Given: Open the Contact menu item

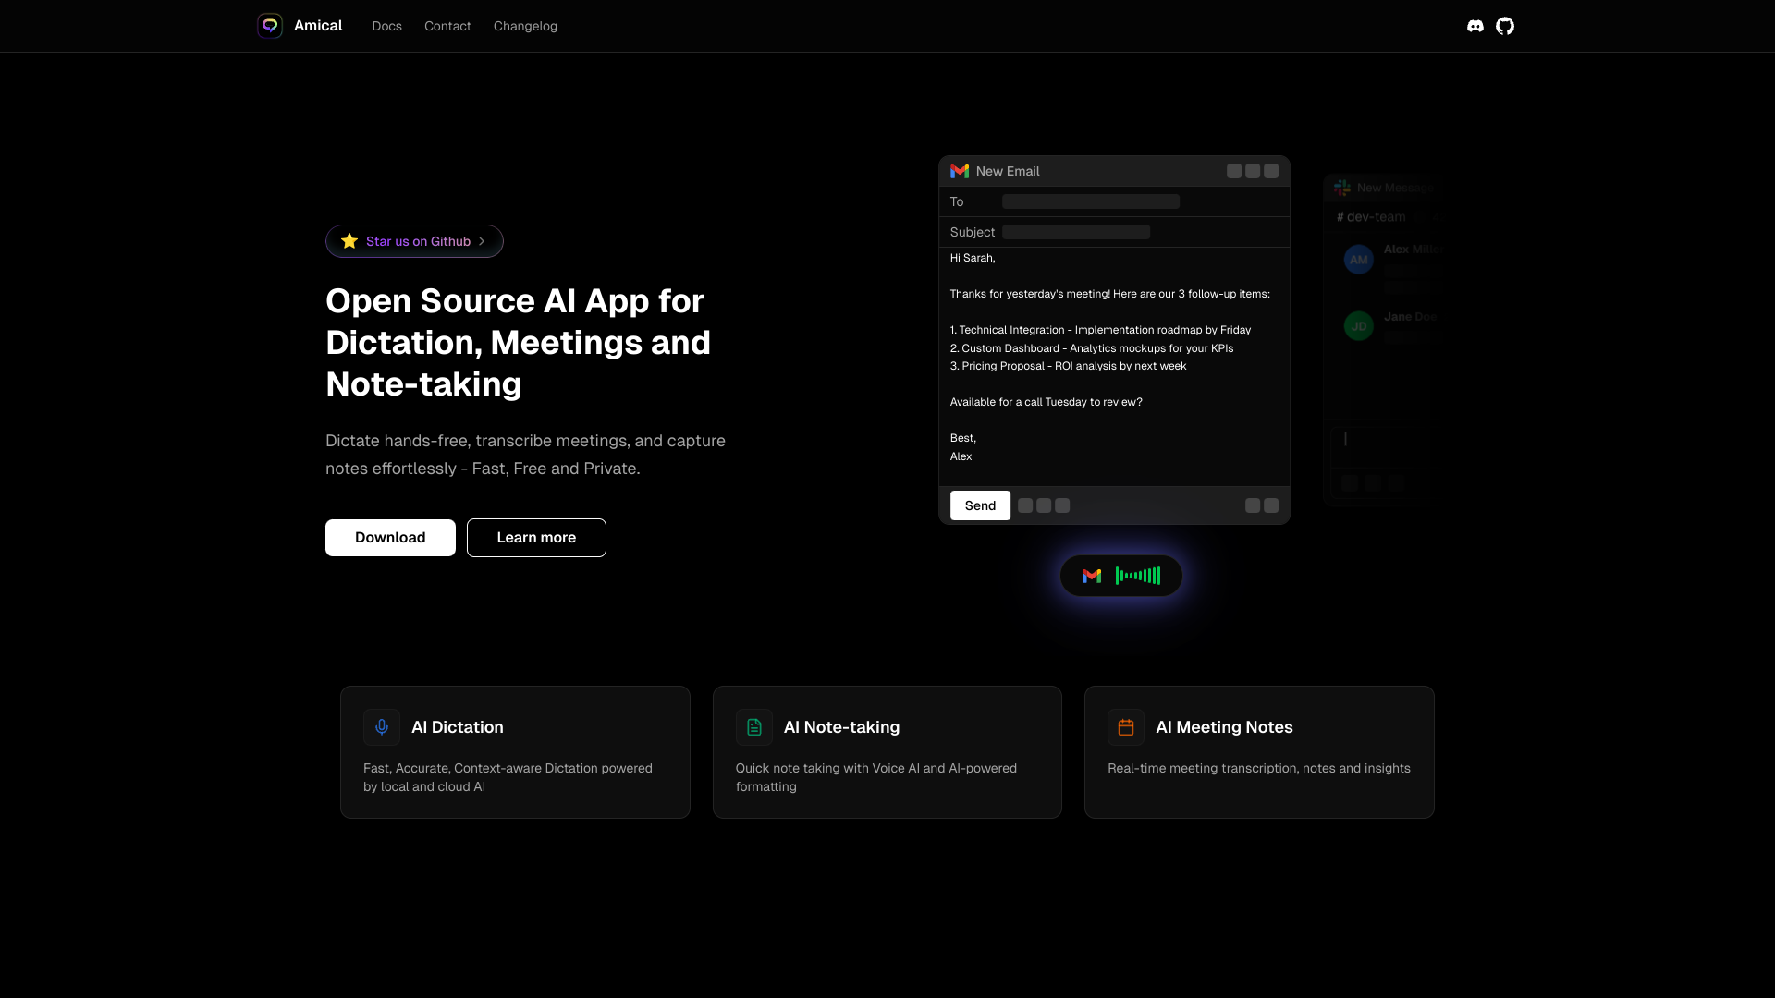Looking at the screenshot, I should 447,26.
